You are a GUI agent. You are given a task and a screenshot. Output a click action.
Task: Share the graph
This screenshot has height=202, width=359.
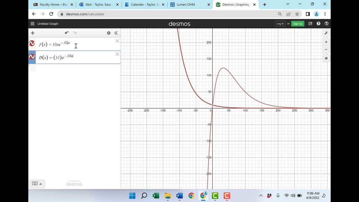(x=310, y=24)
